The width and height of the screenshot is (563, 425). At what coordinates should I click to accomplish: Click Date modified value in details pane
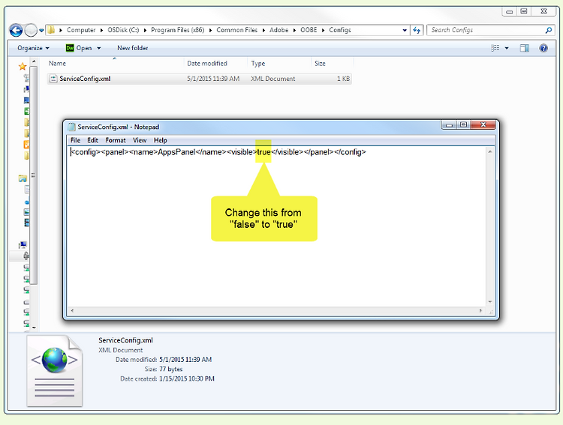click(x=185, y=359)
